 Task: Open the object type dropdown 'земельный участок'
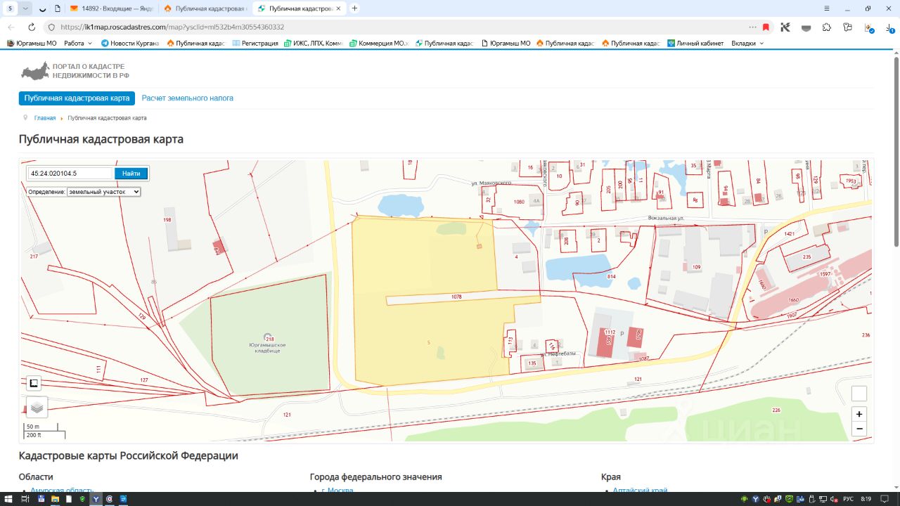pos(104,192)
